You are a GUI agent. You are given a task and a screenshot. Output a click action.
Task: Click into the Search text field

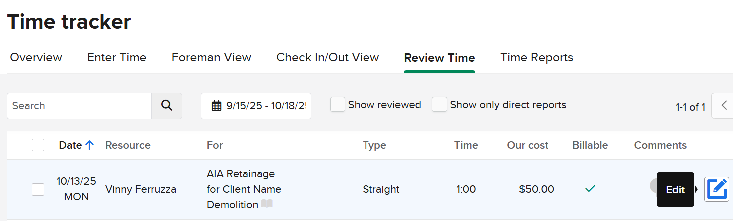pyautogui.click(x=80, y=106)
